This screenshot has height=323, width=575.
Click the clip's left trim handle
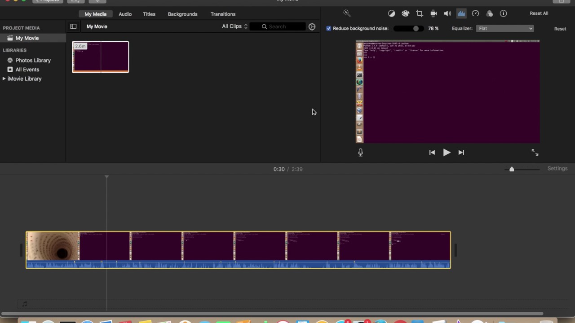click(21, 250)
